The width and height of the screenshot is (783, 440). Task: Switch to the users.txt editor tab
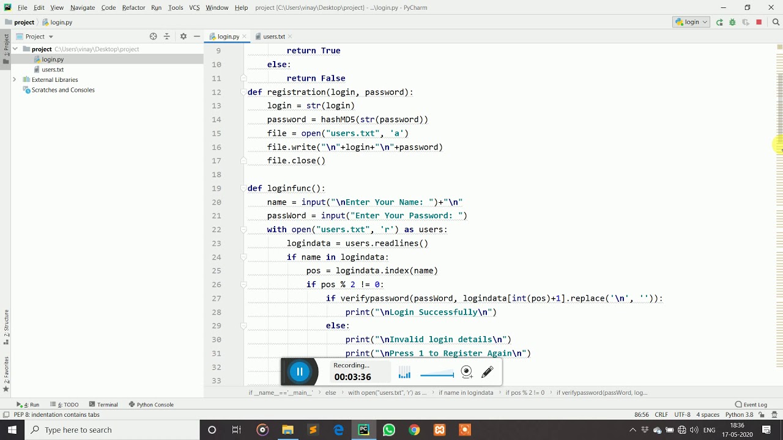tap(274, 37)
